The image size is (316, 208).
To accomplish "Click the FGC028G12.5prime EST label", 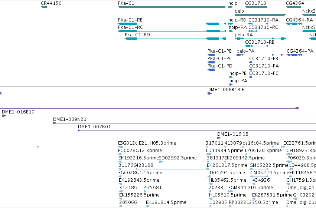I will click(140, 173).
